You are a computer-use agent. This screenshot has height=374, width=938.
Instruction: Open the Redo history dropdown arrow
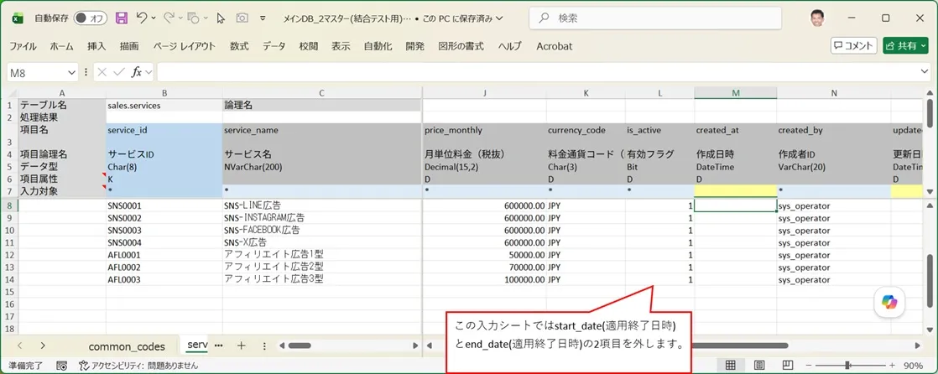click(179, 18)
